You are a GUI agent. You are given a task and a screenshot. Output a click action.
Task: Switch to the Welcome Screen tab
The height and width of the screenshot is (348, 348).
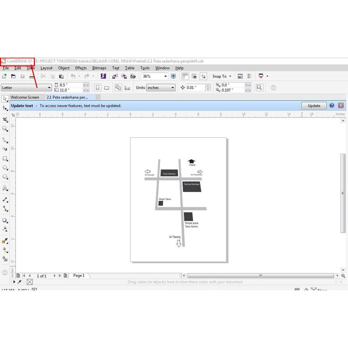pos(25,97)
